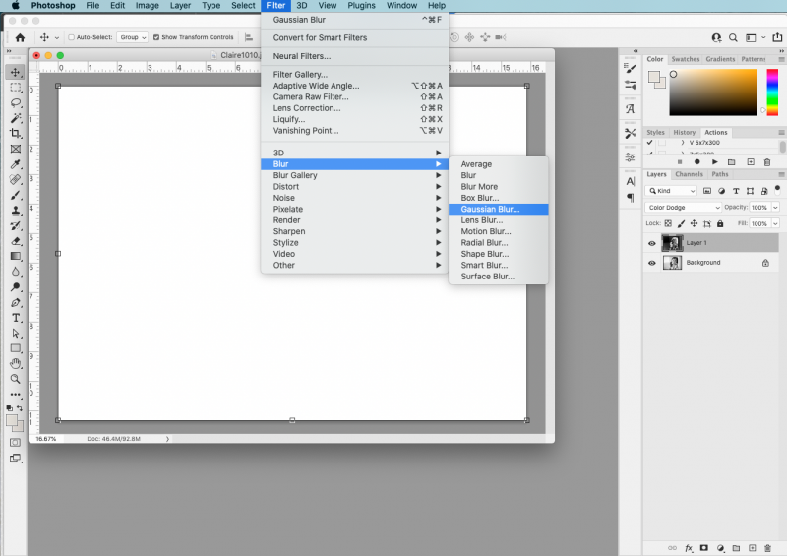Toggle lock all padlock icon
The height and width of the screenshot is (556, 787).
pyautogui.click(x=720, y=223)
